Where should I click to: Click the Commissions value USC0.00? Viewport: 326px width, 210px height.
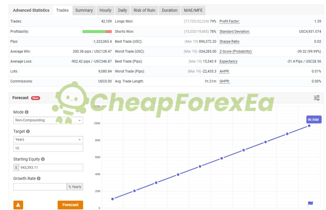[x=105, y=81]
